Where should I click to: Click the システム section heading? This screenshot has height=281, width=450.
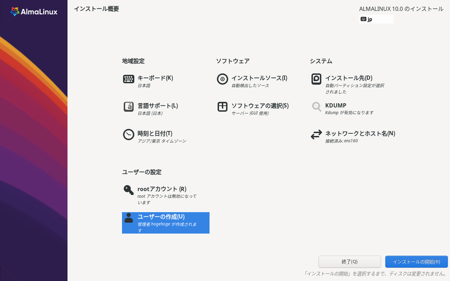pos(321,61)
